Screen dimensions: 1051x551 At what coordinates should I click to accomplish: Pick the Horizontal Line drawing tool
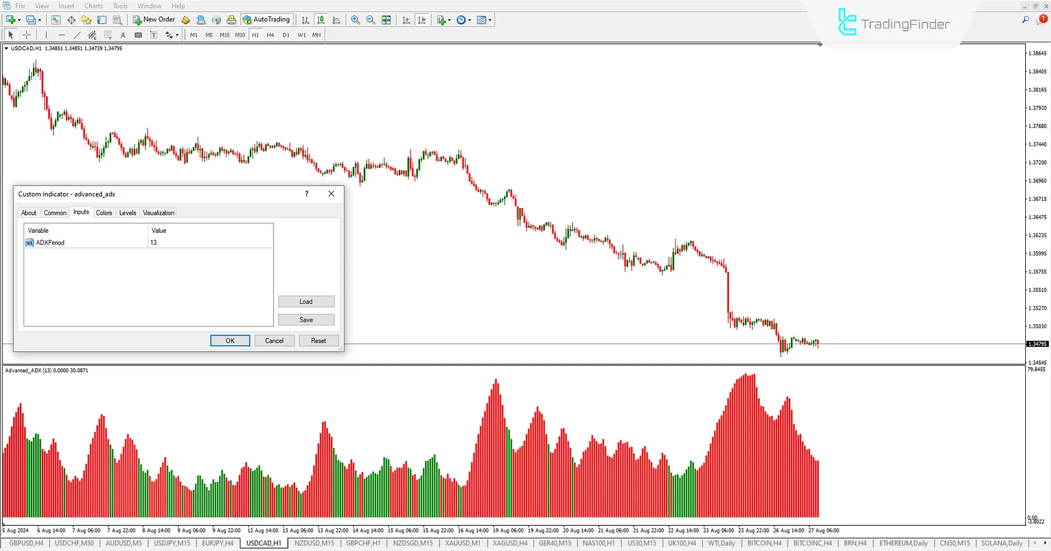pyautogui.click(x=61, y=35)
